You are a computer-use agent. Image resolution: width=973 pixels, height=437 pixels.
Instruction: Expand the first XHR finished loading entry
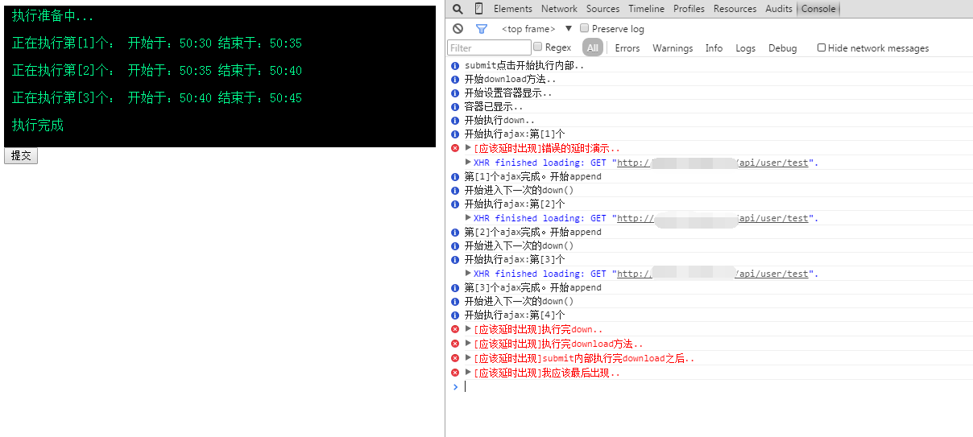[469, 162]
